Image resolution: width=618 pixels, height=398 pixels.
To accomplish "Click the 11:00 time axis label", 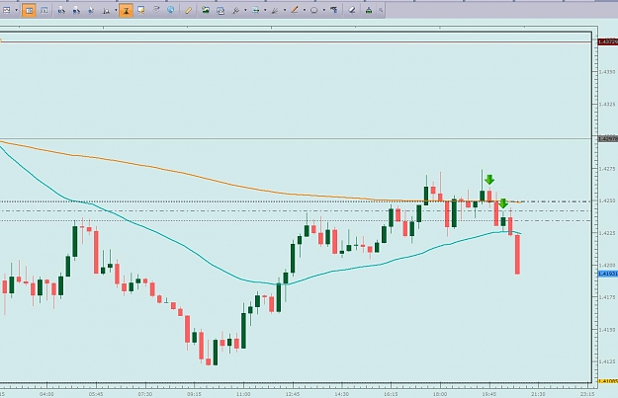I will pos(243,394).
